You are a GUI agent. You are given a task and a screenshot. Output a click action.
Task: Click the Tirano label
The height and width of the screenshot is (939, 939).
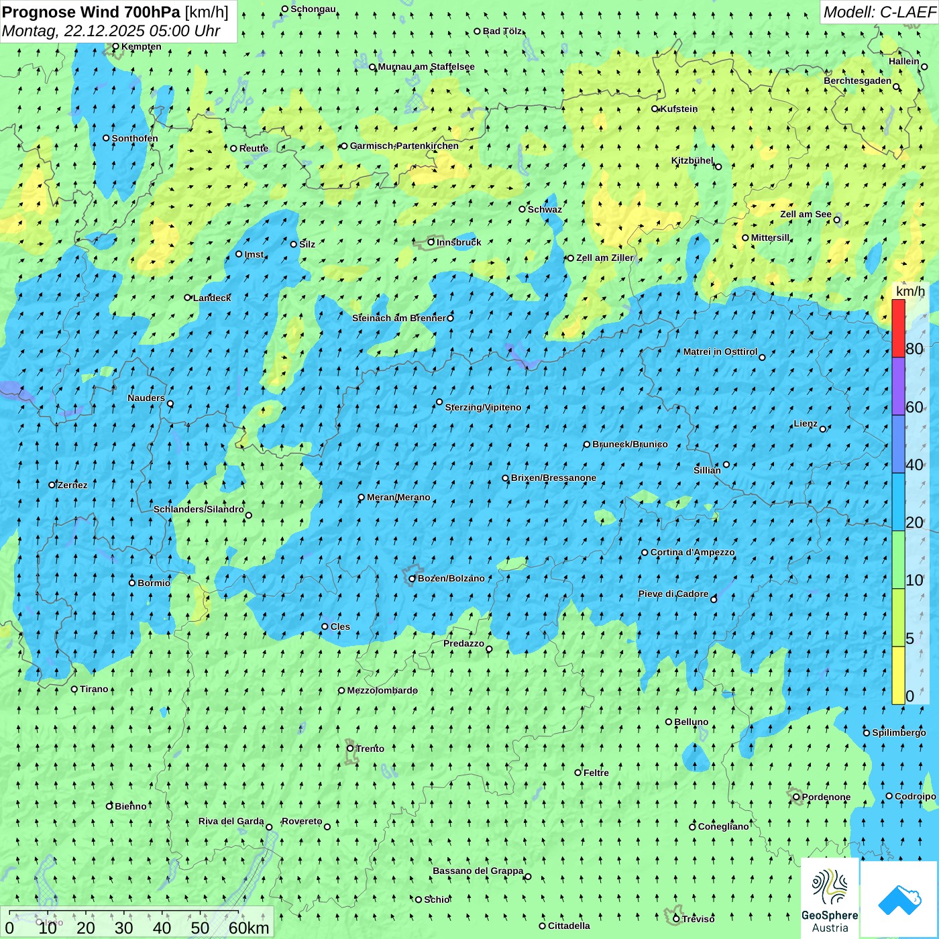[94, 689]
